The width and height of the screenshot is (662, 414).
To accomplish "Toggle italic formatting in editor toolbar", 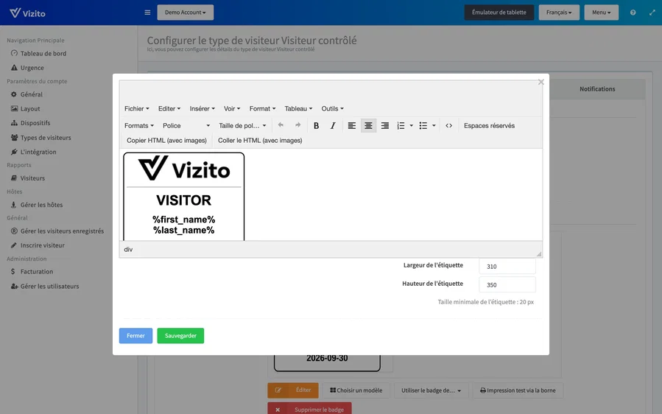I will pyautogui.click(x=333, y=125).
